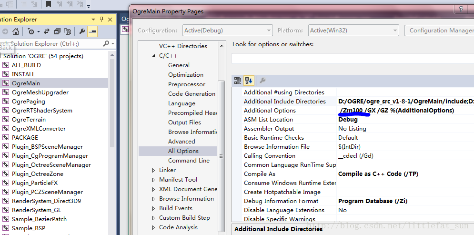Click the Toggle Bookmark icon in the toolbar

(49, 4)
